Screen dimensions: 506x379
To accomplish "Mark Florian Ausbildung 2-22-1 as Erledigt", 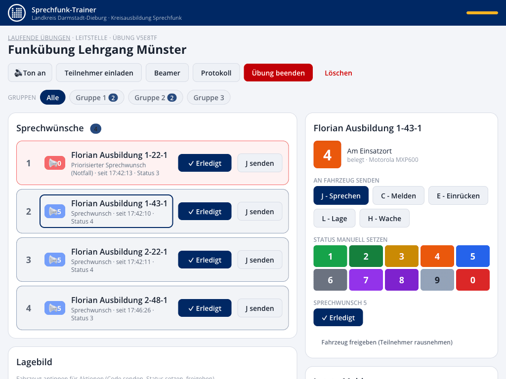I will click(x=205, y=260).
